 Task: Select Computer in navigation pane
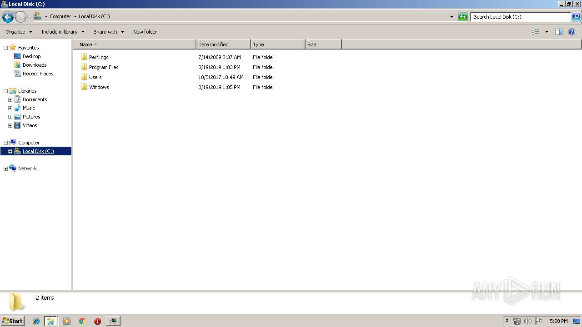pos(29,143)
